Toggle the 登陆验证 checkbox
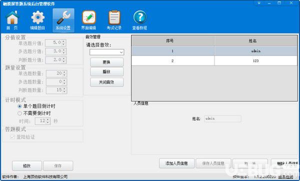300x181 pixels. pos(12,137)
